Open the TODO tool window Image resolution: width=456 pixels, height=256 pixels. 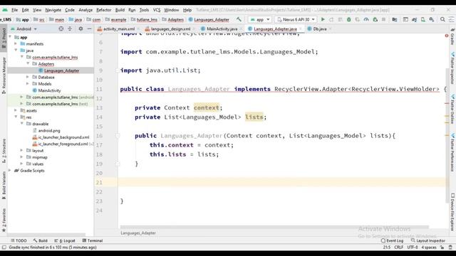pos(19,240)
